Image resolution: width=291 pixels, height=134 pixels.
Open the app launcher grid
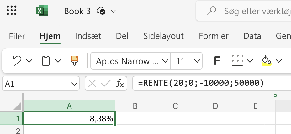[12, 11]
